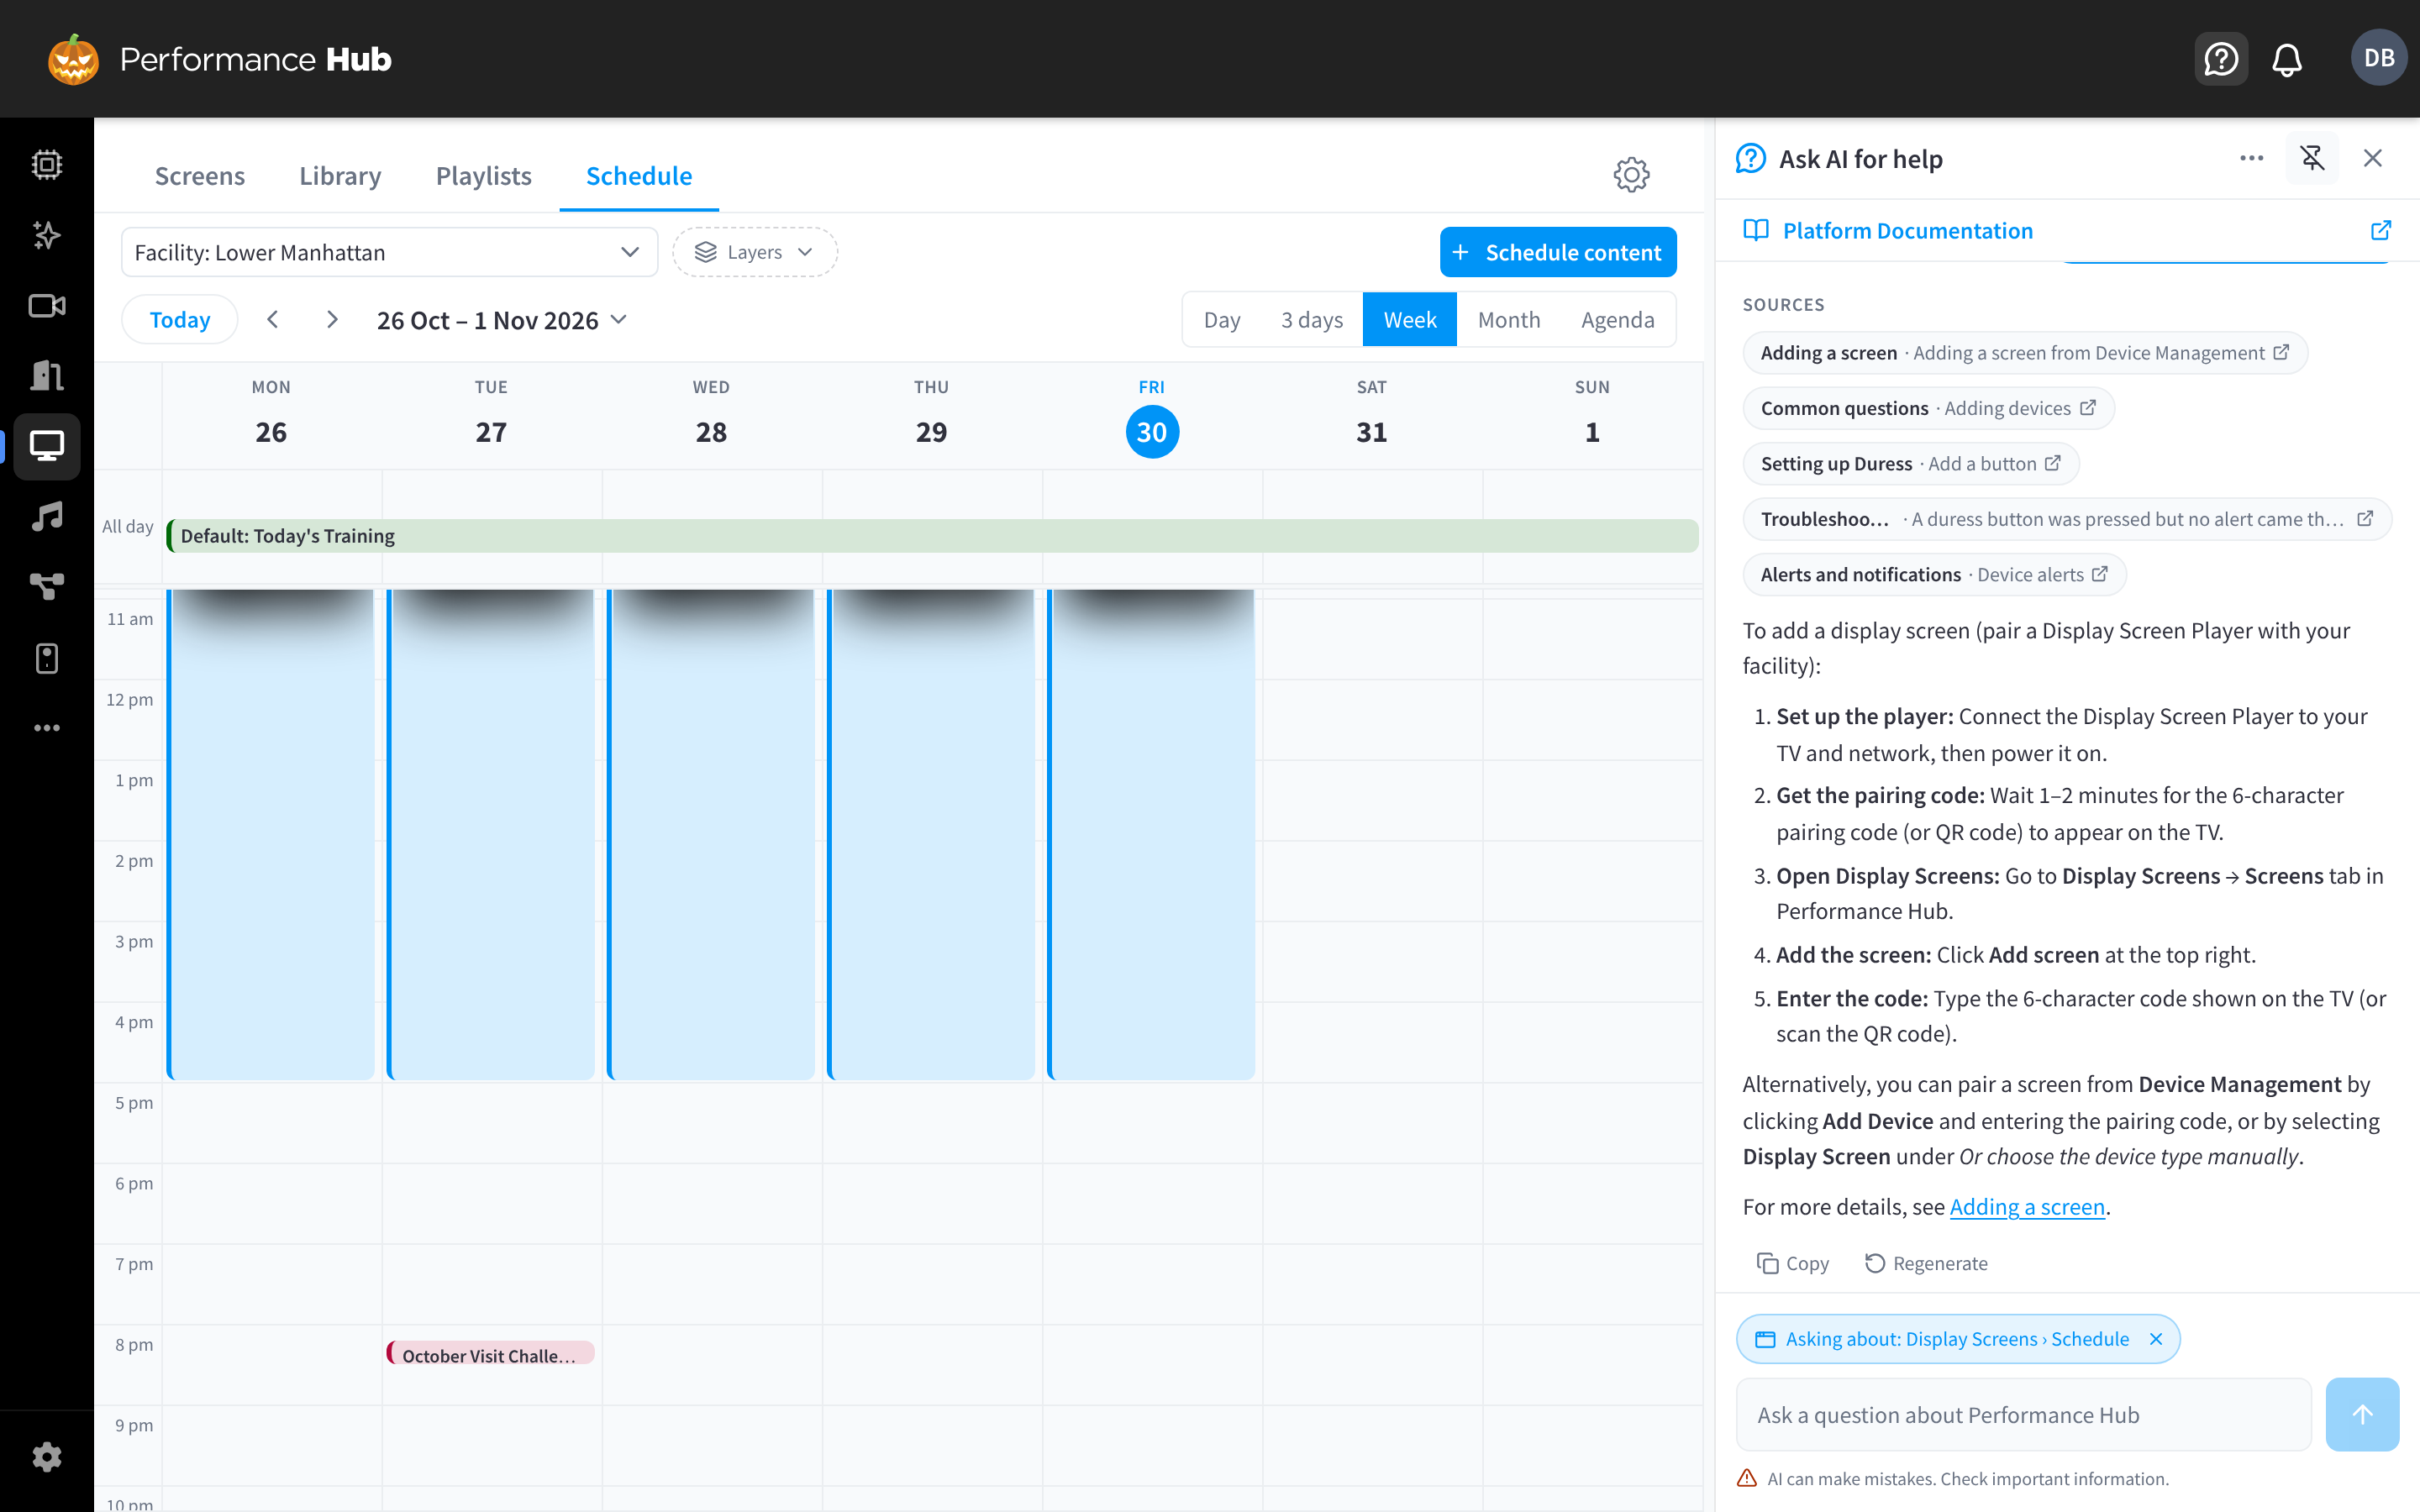Open the music note sidebar icon
2420x1512 pixels.
(47, 517)
